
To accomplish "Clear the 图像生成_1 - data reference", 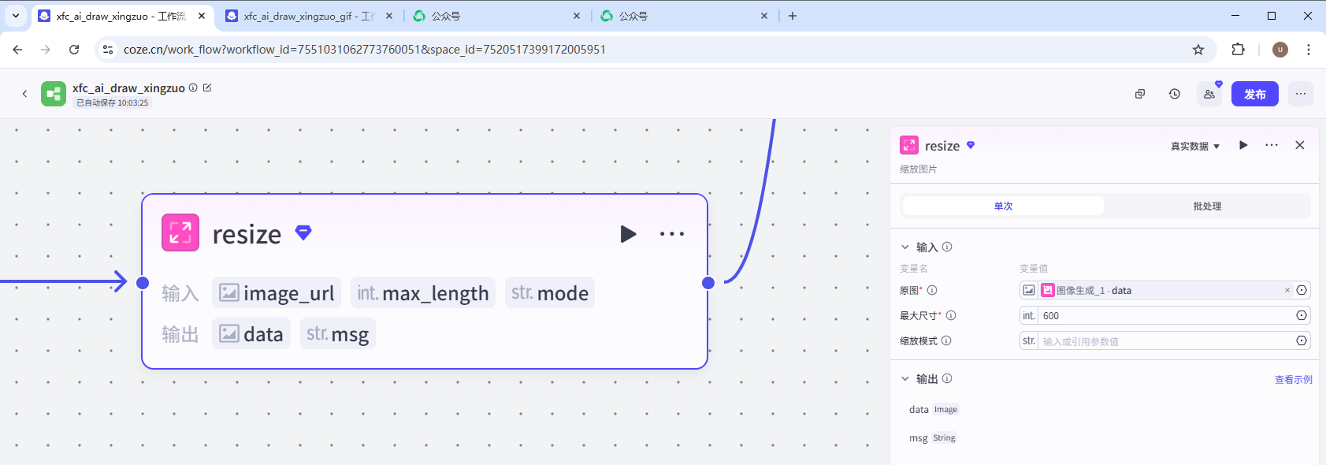I will (1287, 290).
